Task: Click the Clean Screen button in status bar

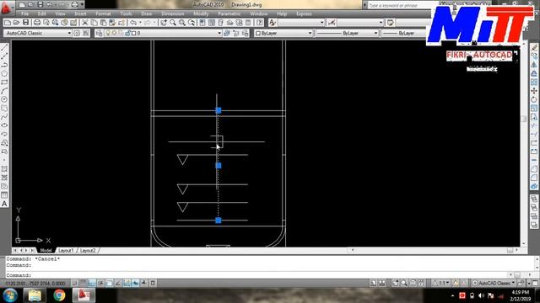Action: pos(535,283)
